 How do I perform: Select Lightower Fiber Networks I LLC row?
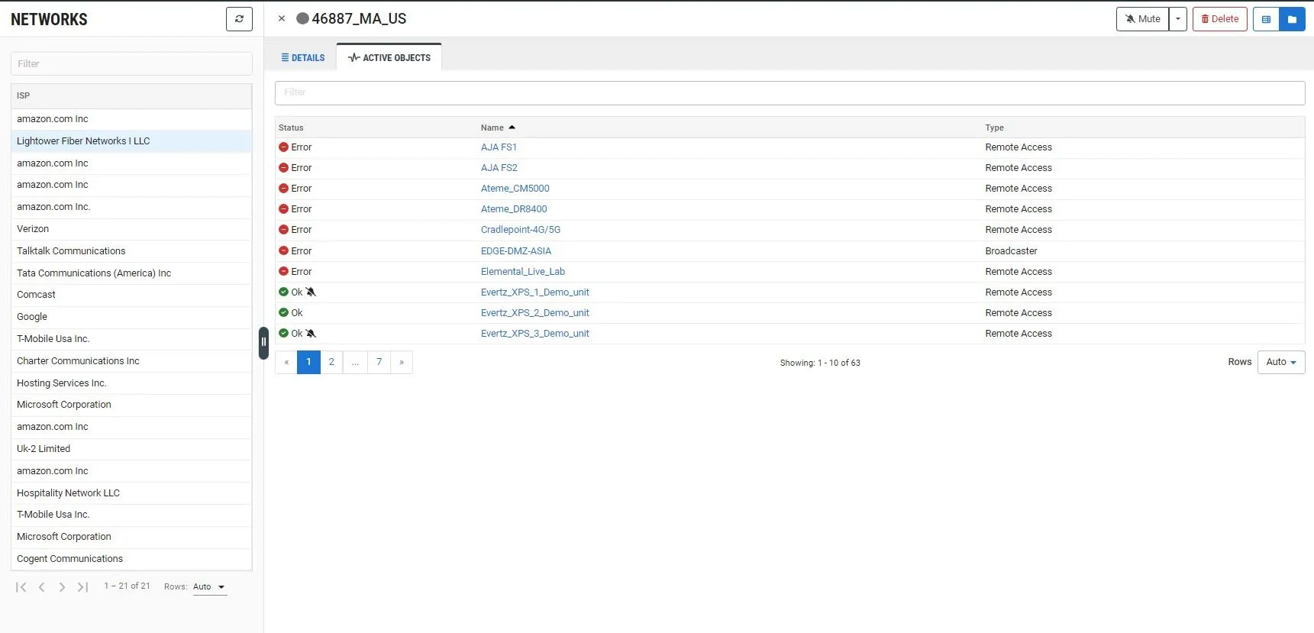(x=131, y=141)
